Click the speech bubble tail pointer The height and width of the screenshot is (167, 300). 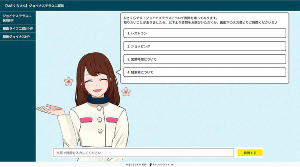(x=118, y=72)
